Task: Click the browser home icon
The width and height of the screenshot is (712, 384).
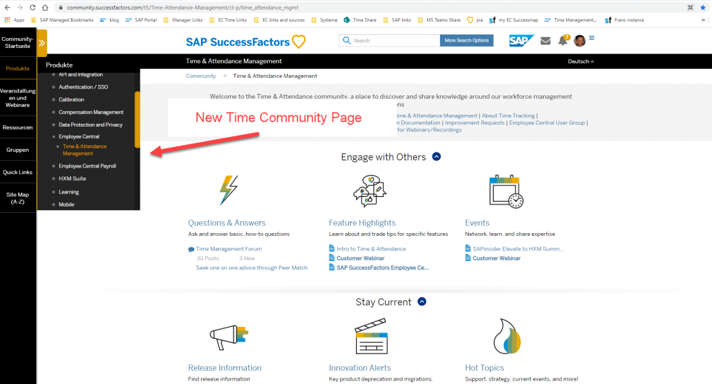Action: click(45, 7)
